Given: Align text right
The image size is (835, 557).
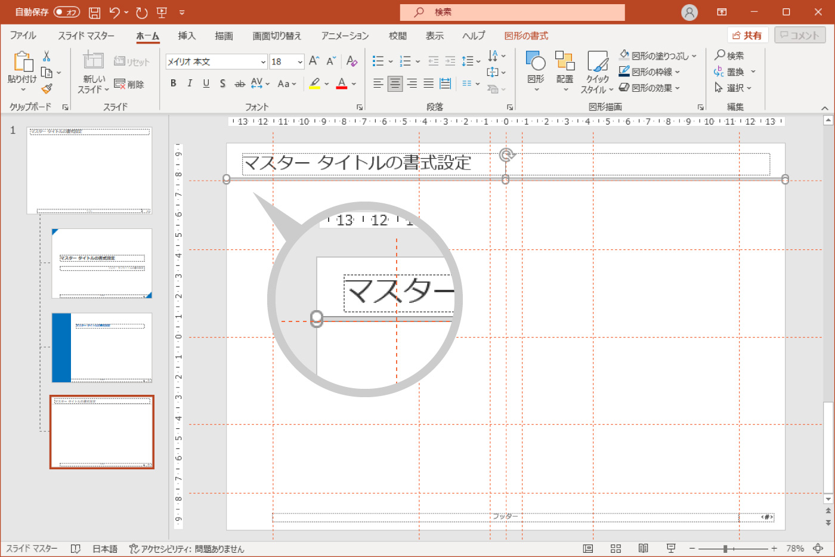Looking at the screenshot, I should tap(412, 83).
